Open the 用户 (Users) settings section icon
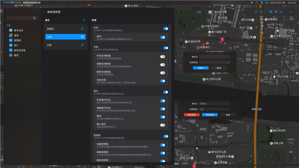 (11, 44)
